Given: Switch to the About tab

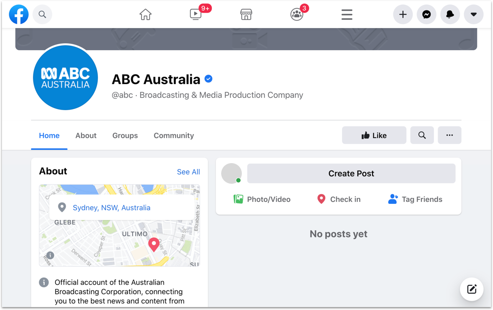Looking at the screenshot, I should click(x=86, y=136).
